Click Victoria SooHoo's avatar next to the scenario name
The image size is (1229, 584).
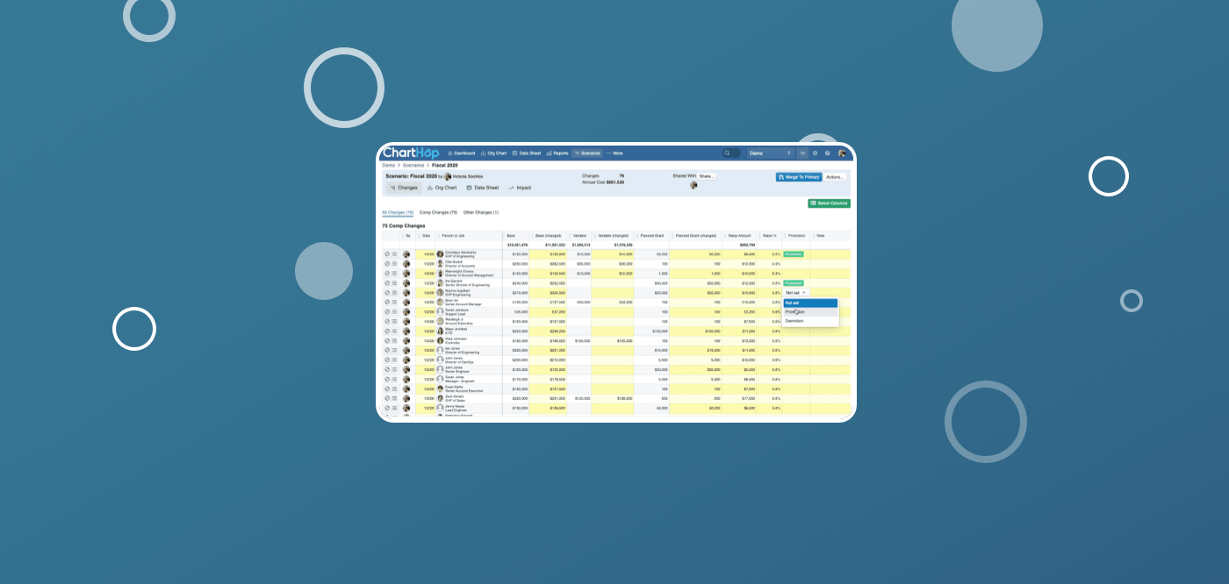click(x=447, y=175)
